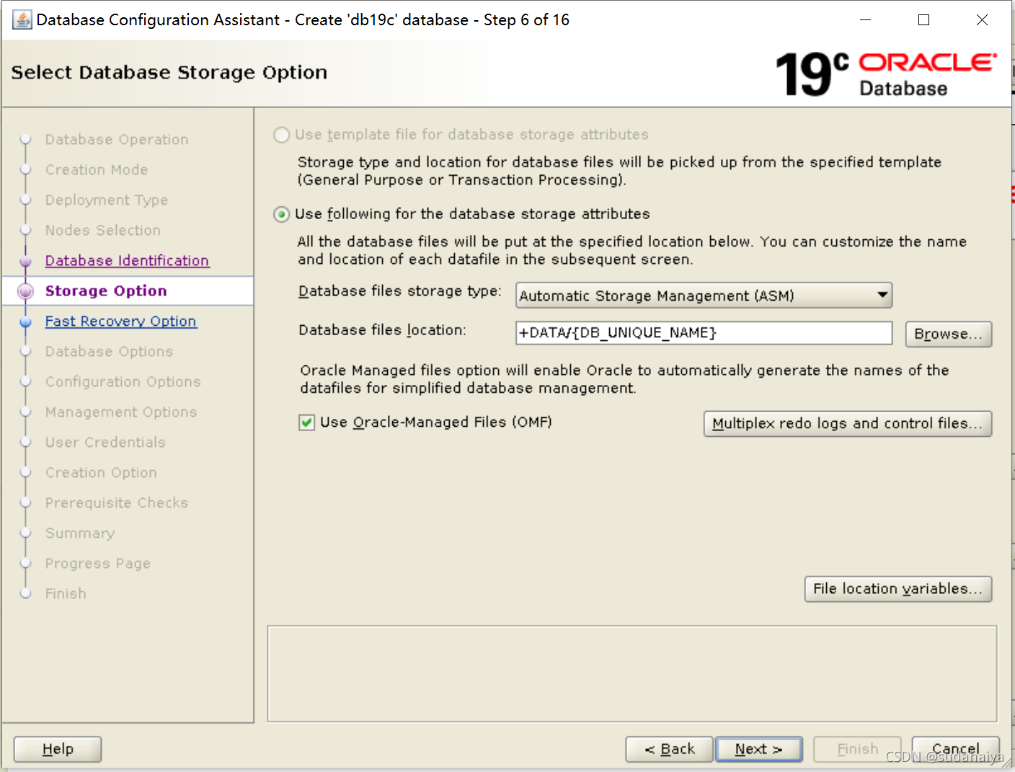This screenshot has height=772, width=1015.
Task: Click the Browse... button
Action: pos(949,334)
